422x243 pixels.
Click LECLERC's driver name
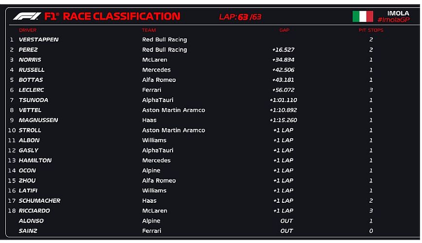[31, 90]
